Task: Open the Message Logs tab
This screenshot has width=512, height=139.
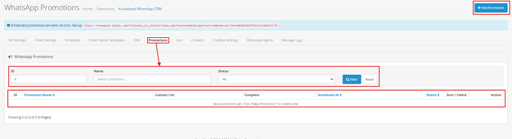Action: [x=292, y=40]
